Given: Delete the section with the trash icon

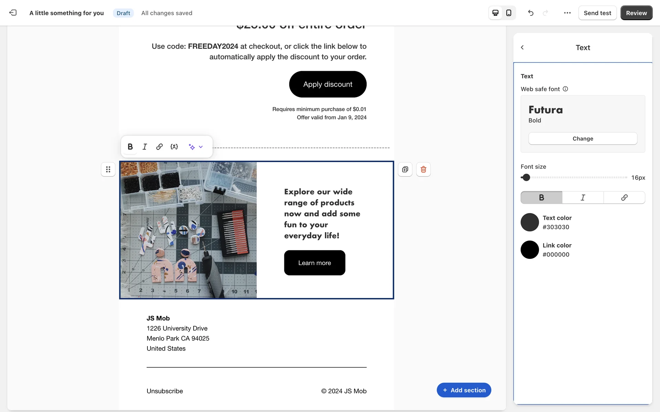Looking at the screenshot, I should 423,169.
